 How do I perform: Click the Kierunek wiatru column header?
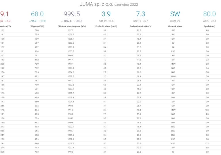coord(175,26)
